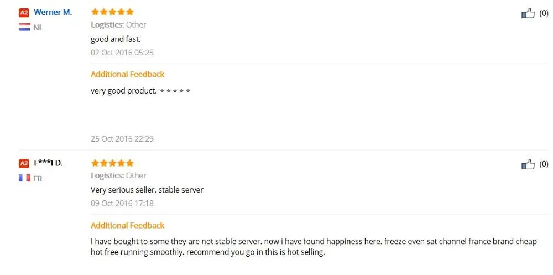
Task: Click the A2 badge next to Werner M.
Action: click(24, 13)
